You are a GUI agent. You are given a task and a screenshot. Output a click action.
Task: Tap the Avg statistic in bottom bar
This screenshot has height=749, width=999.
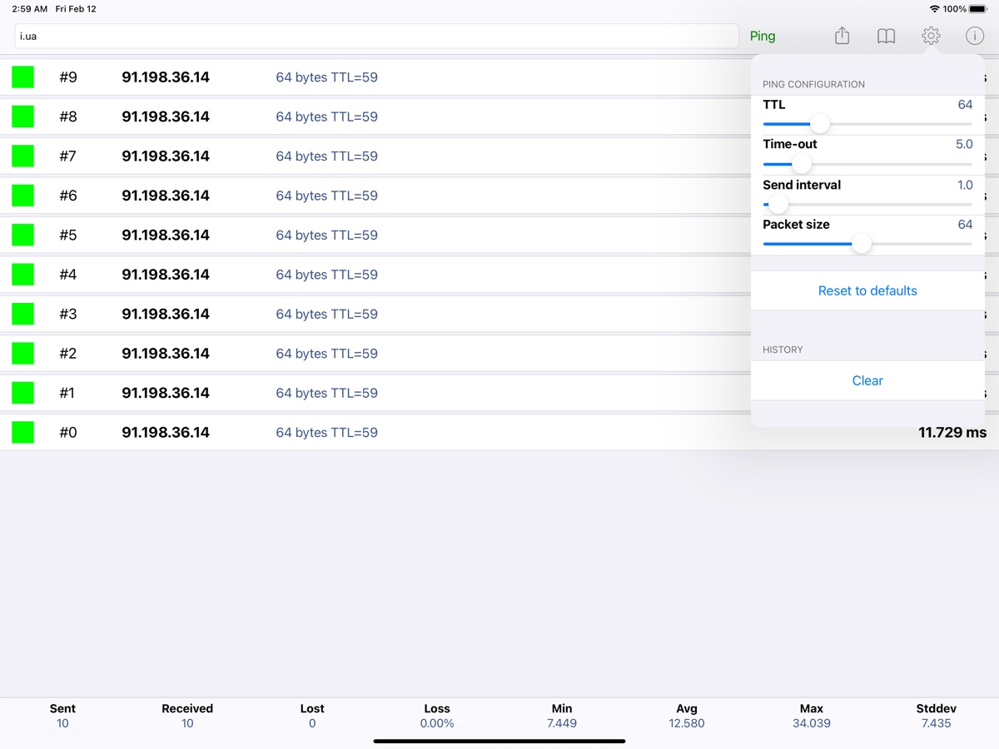(686, 716)
